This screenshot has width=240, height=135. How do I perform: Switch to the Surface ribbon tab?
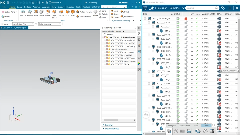27,7
